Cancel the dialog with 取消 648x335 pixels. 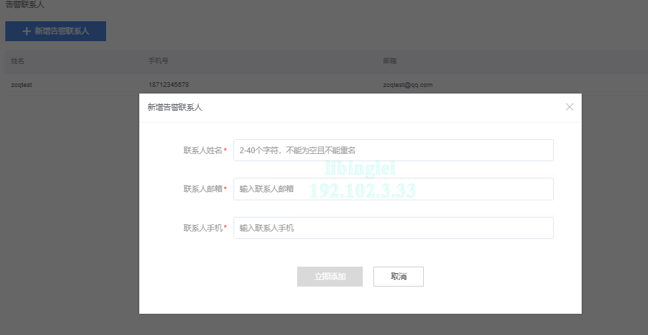(398, 277)
